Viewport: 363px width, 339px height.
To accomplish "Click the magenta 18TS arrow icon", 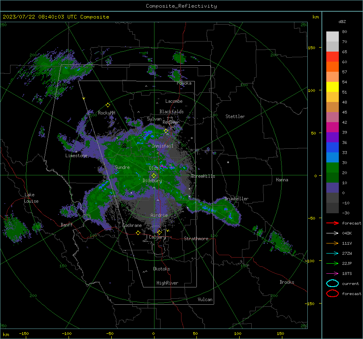I will coord(332,274).
